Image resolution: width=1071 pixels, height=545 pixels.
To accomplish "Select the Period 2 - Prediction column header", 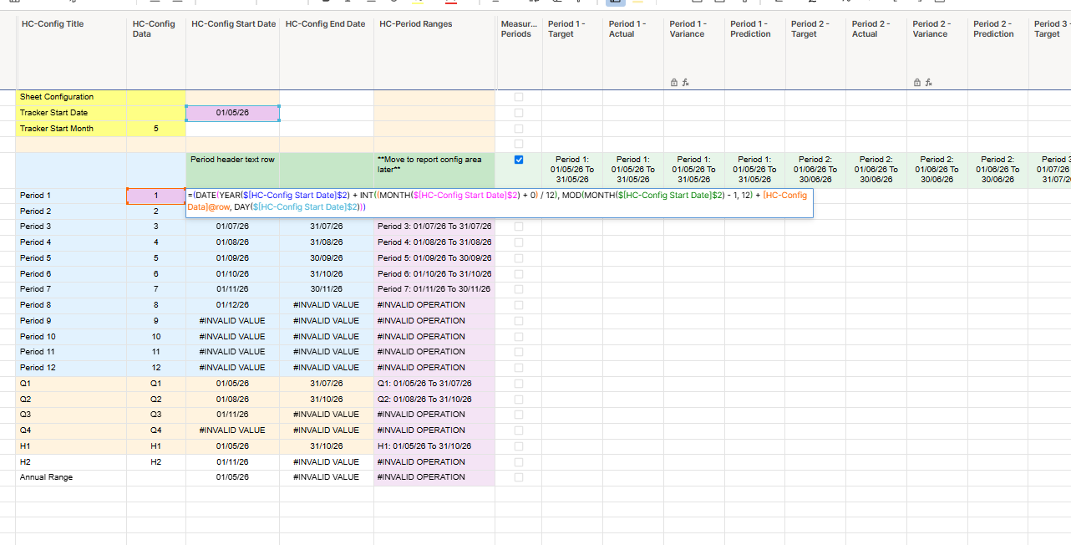I will pyautogui.click(x=997, y=53).
